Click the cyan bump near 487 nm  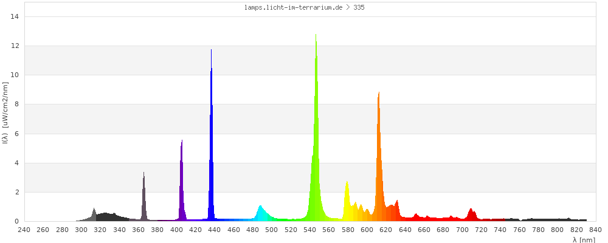[x=260, y=213]
